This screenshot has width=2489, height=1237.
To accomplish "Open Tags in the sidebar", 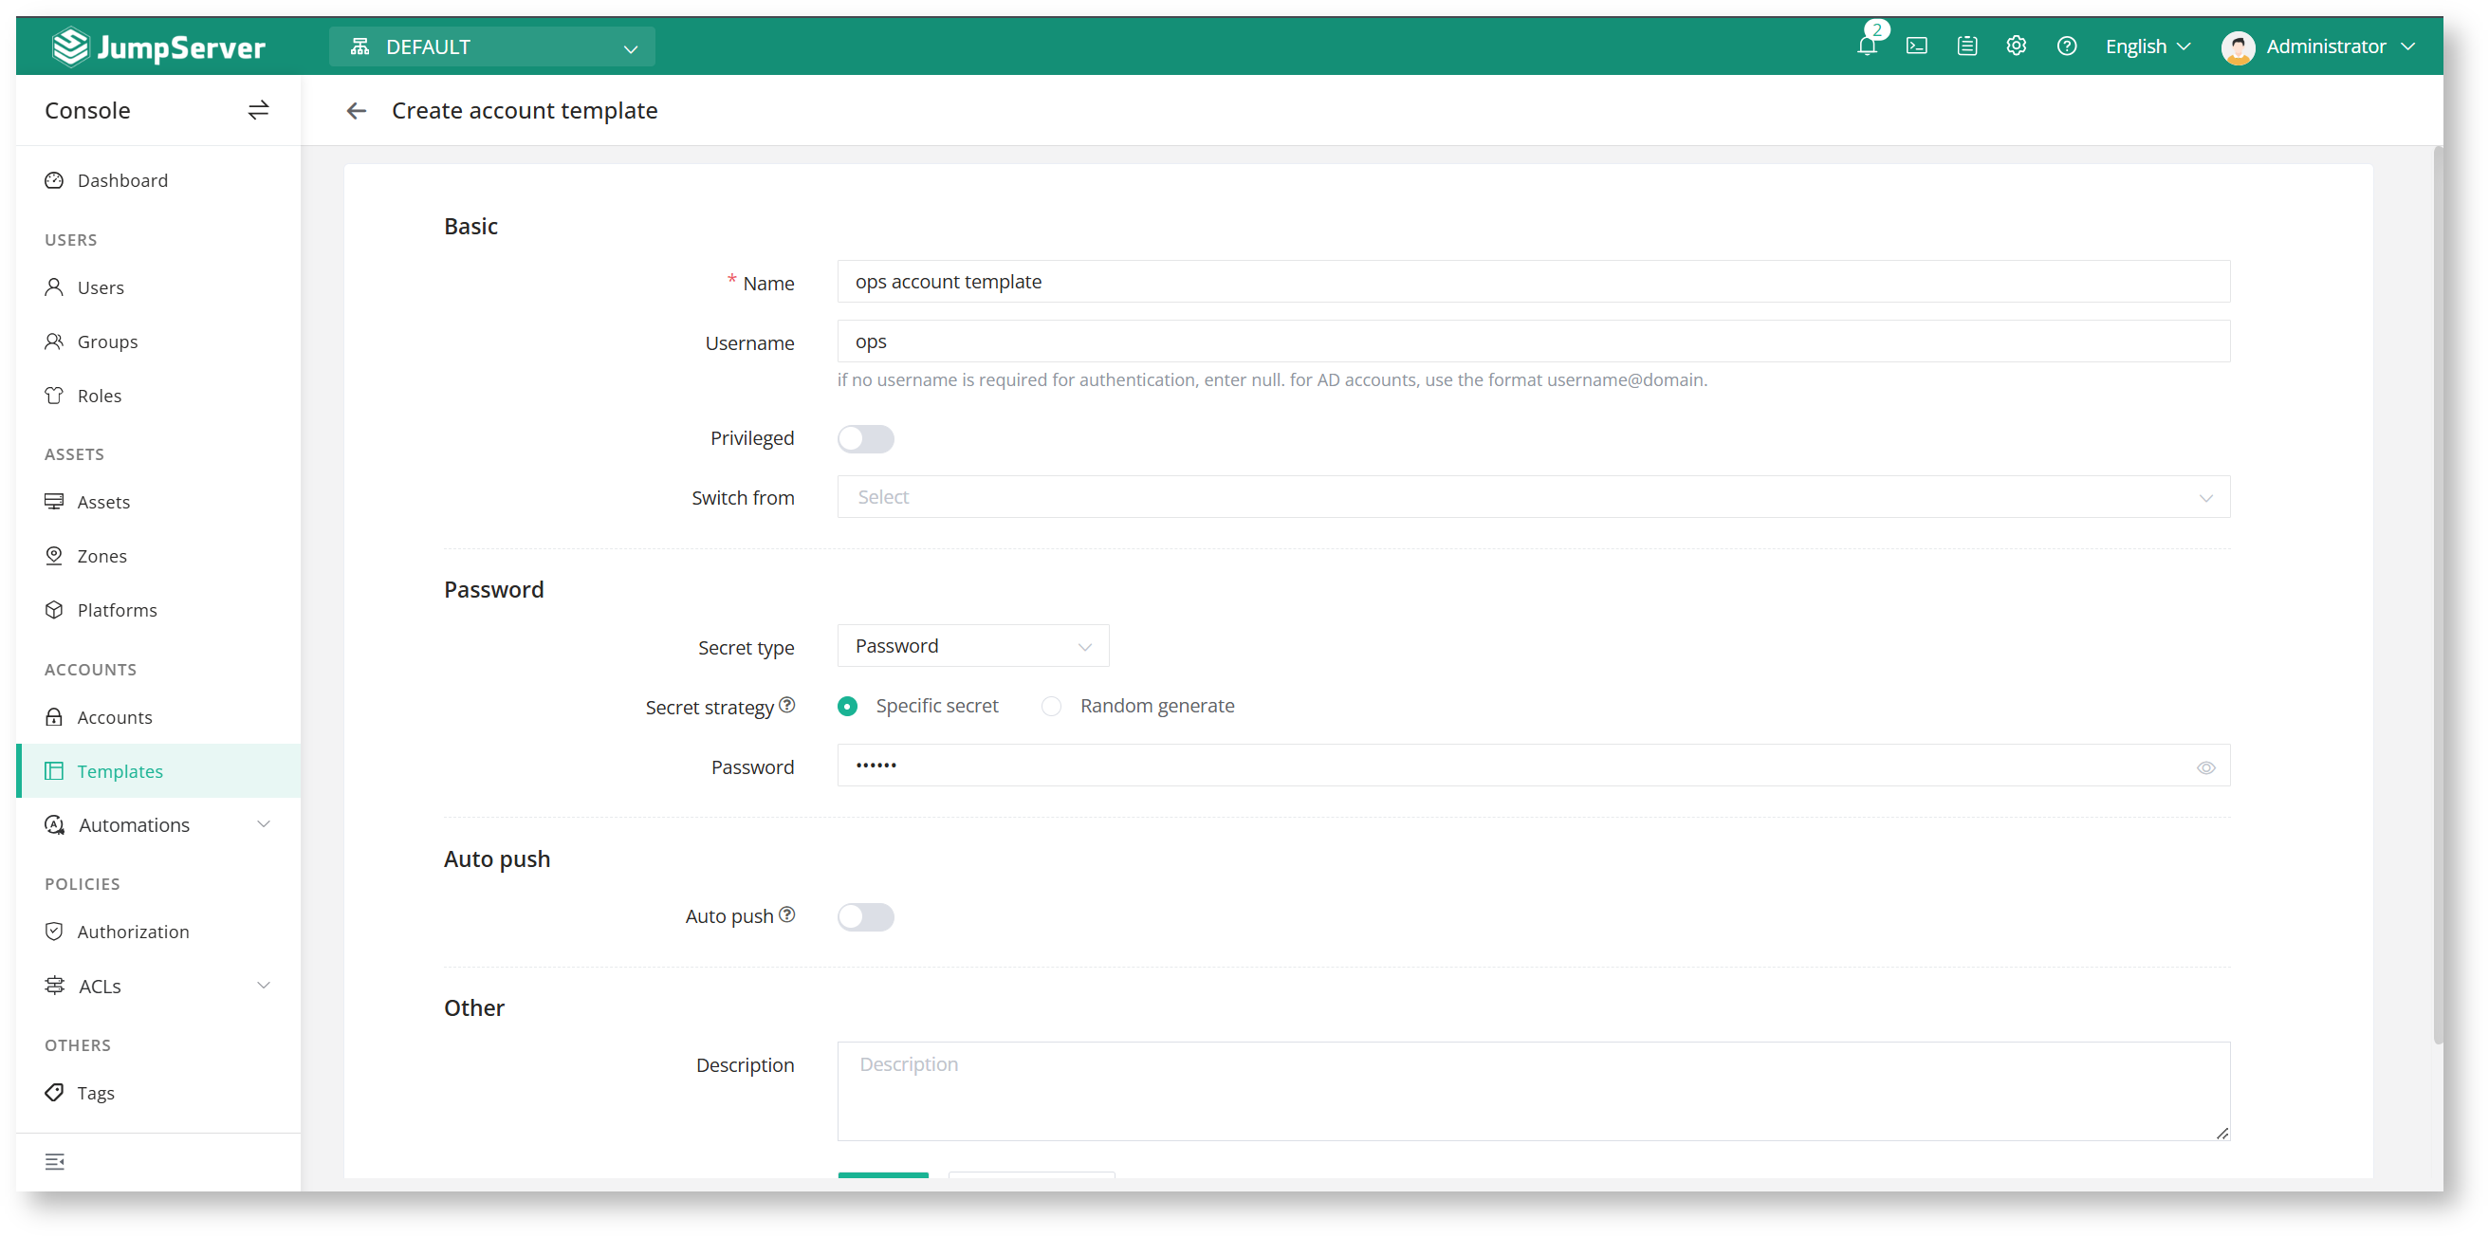I will (x=158, y=1093).
